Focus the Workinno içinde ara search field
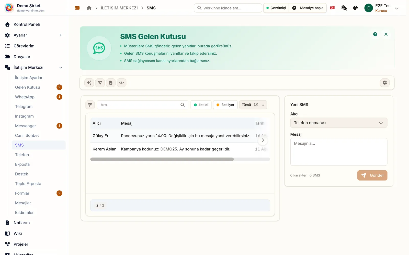The height and width of the screenshot is (255, 409). (228, 8)
